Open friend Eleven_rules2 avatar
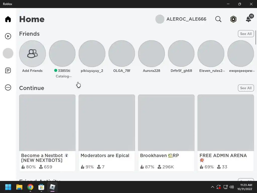 pyautogui.click(x=211, y=54)
